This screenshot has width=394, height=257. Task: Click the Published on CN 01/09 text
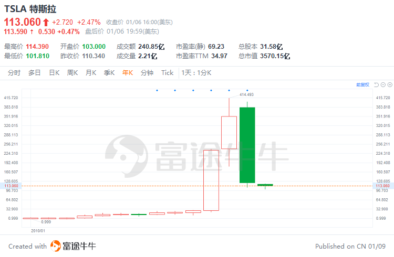tap(350, 247)
